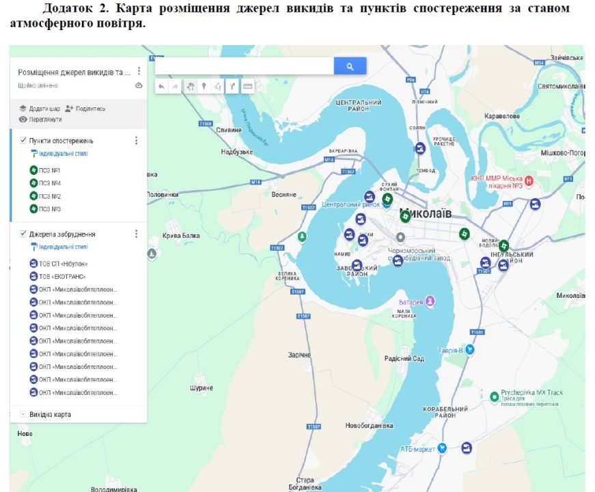The height and width of the screenshot is (492, 595).
Task: Pick the ruler measure distances tool
Action: (247, 87)
